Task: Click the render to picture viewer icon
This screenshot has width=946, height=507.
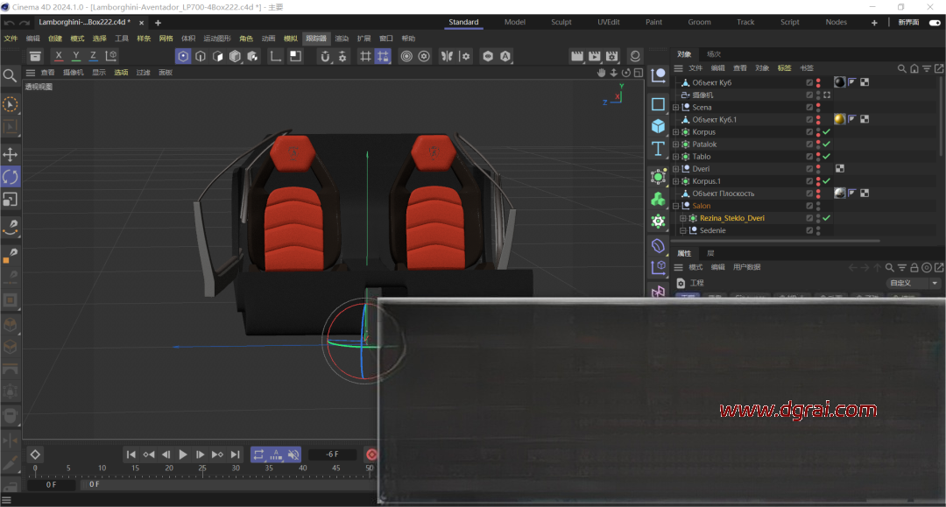Action: 595,56
